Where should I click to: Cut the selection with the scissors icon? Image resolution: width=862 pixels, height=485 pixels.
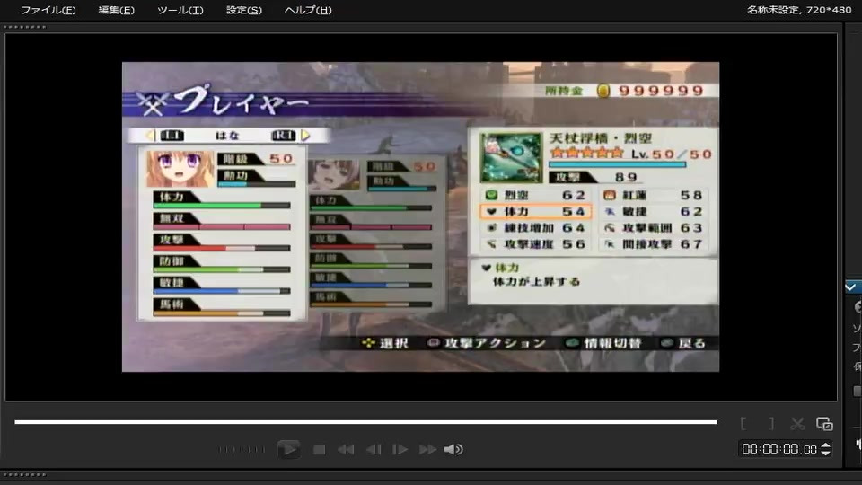797,423
